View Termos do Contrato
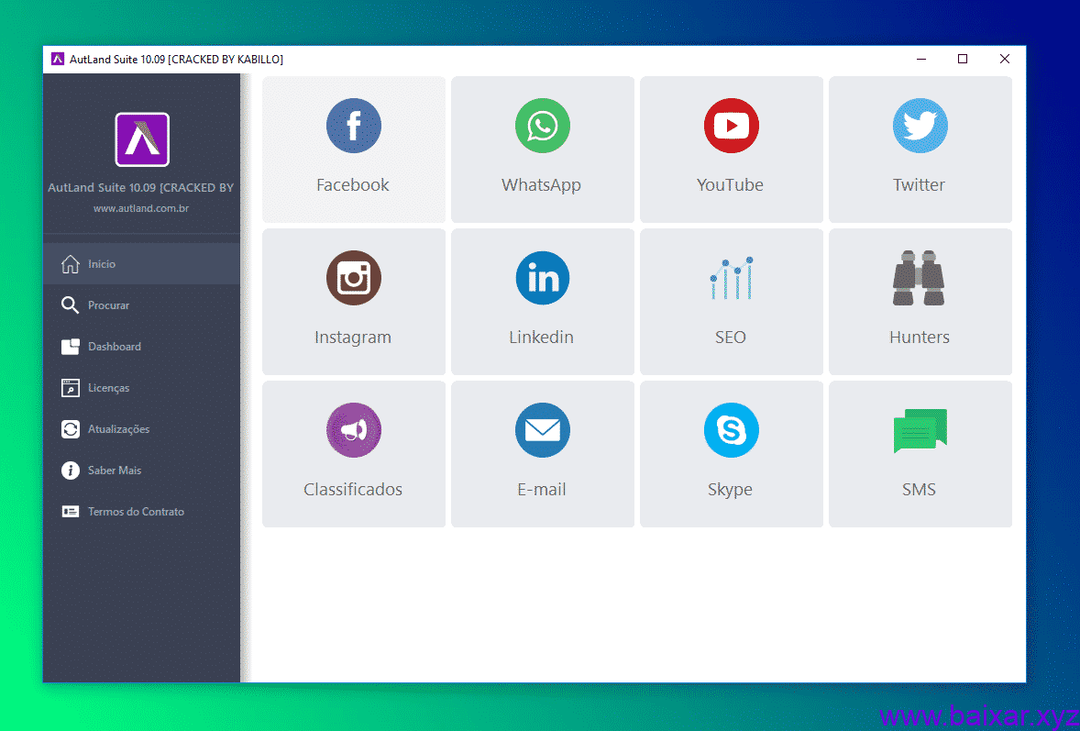Screen dimensions: 1080x731 coord(136,512)
